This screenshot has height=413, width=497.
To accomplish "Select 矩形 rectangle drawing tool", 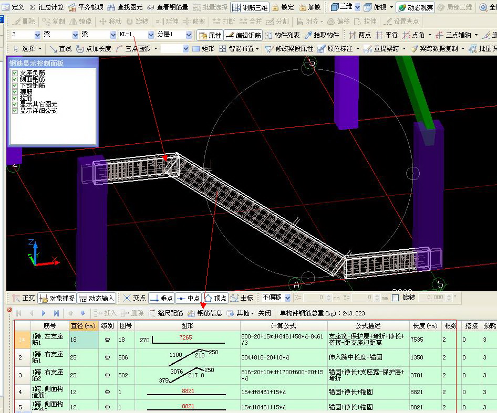I will point(203,49).
